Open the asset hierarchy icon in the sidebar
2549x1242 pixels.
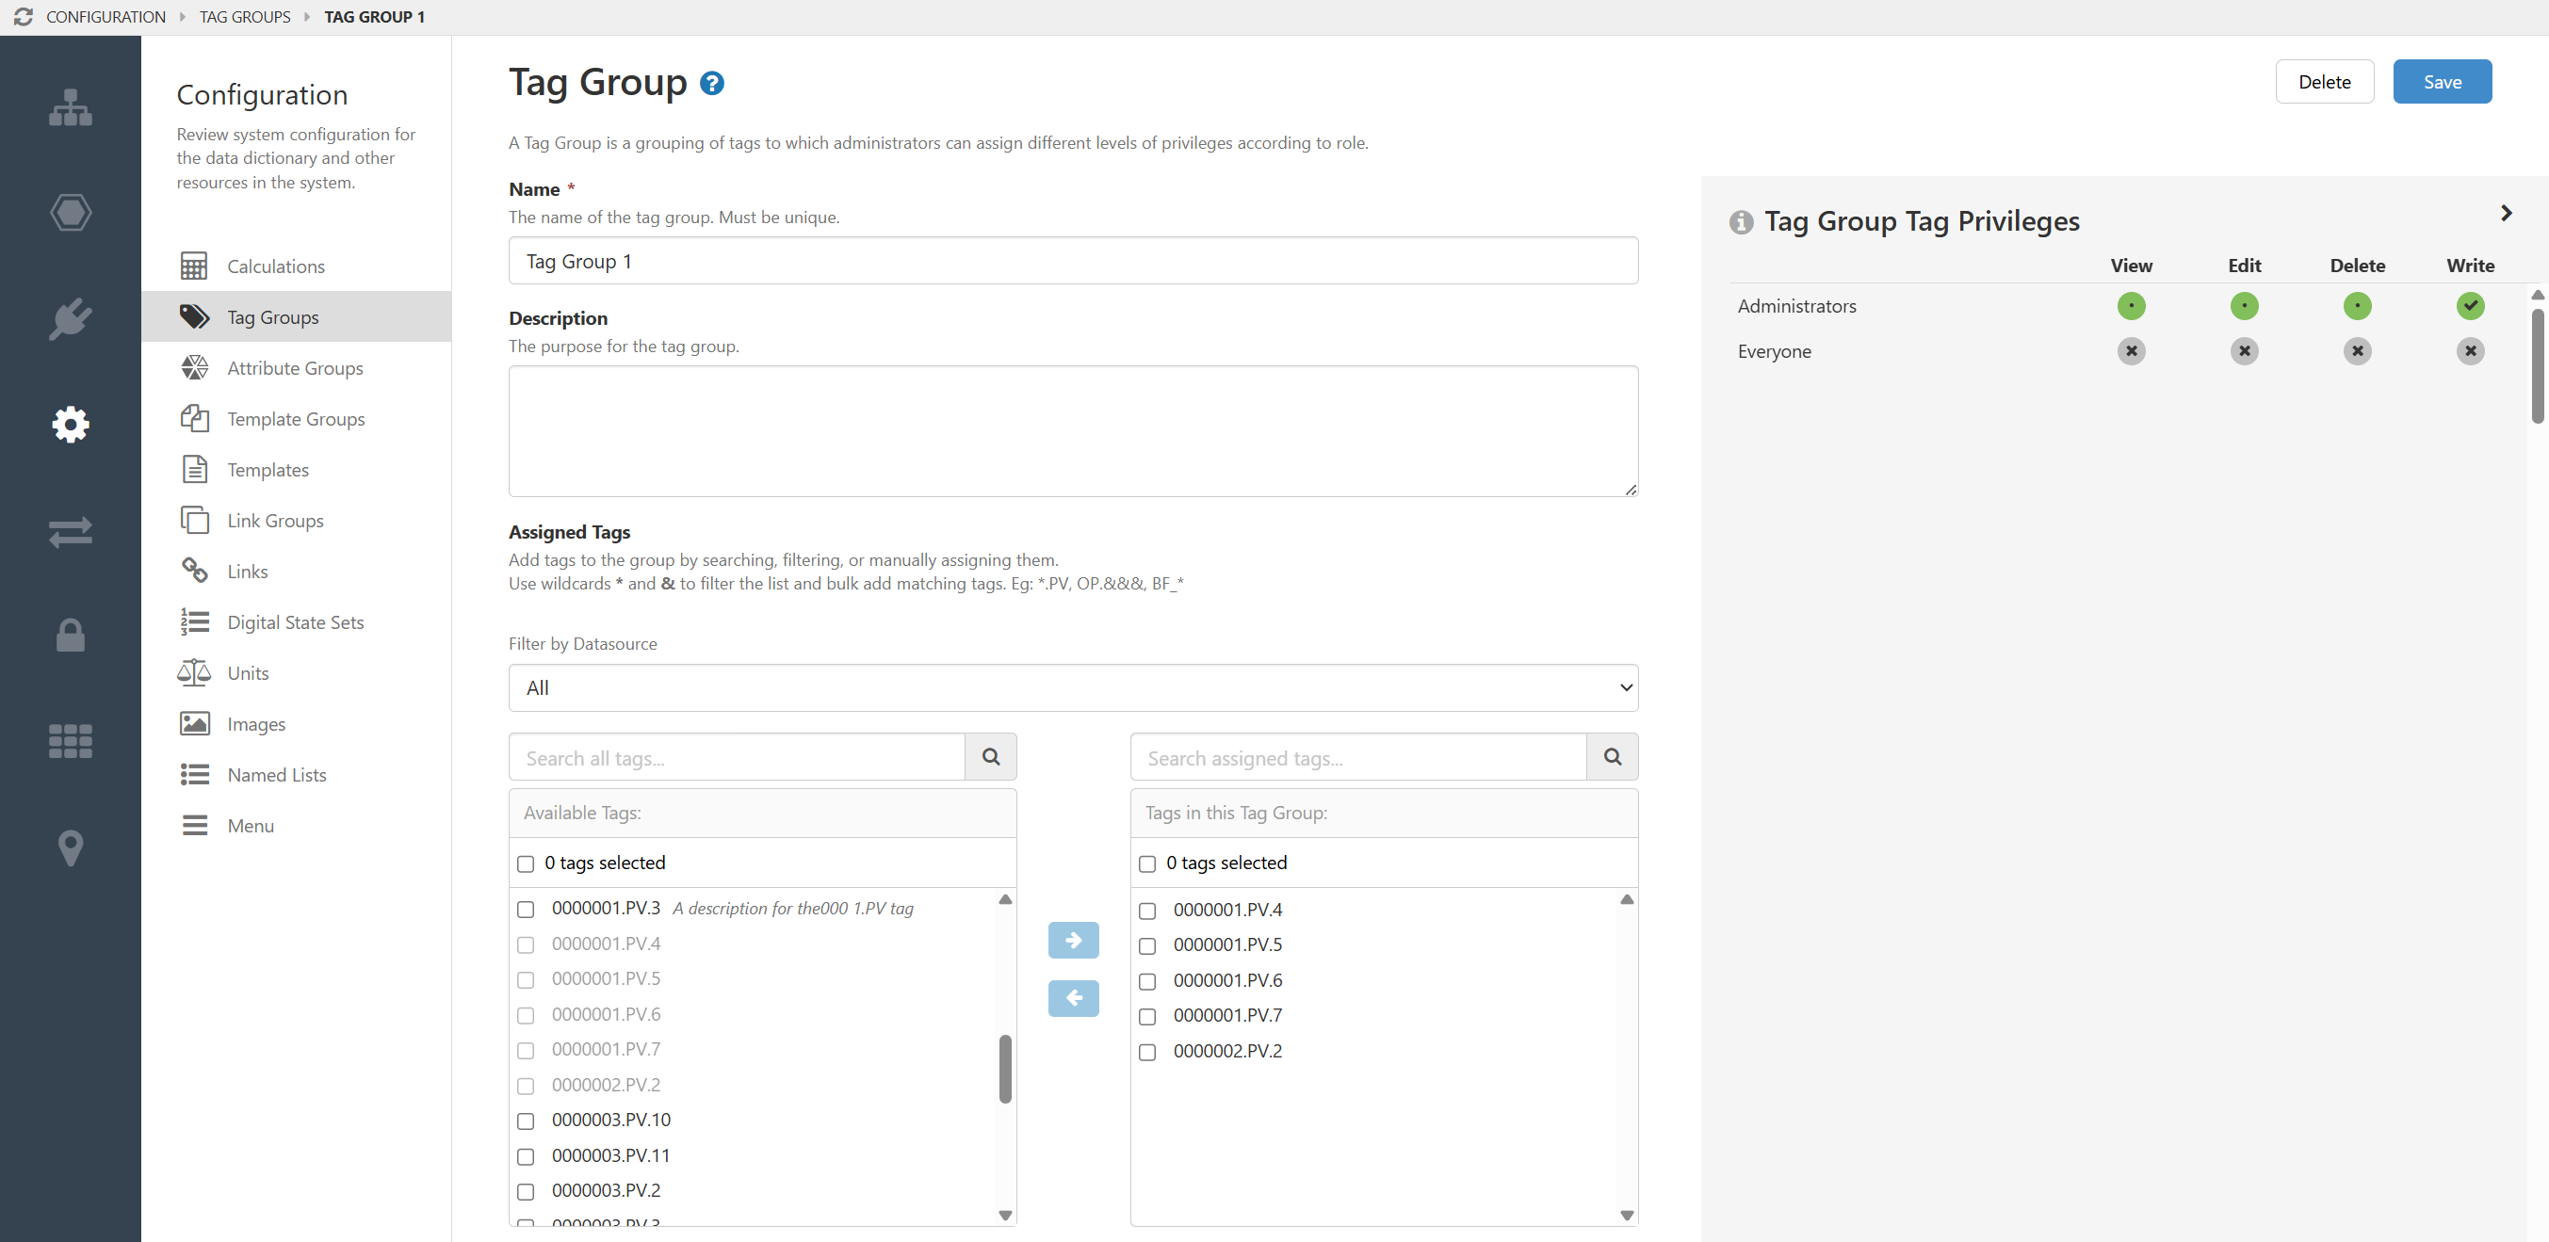(71, 106)
